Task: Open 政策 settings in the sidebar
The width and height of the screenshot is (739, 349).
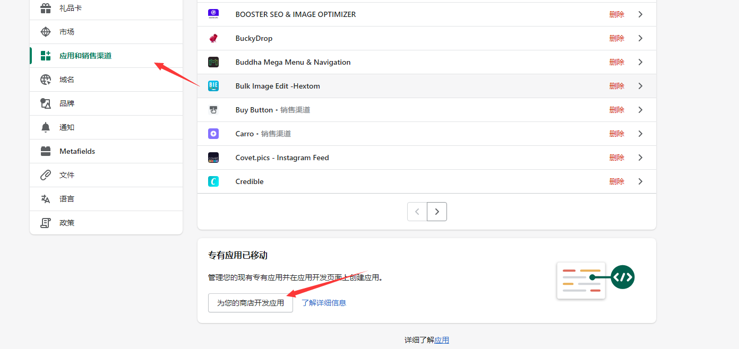Action: (x=106, y=223)
